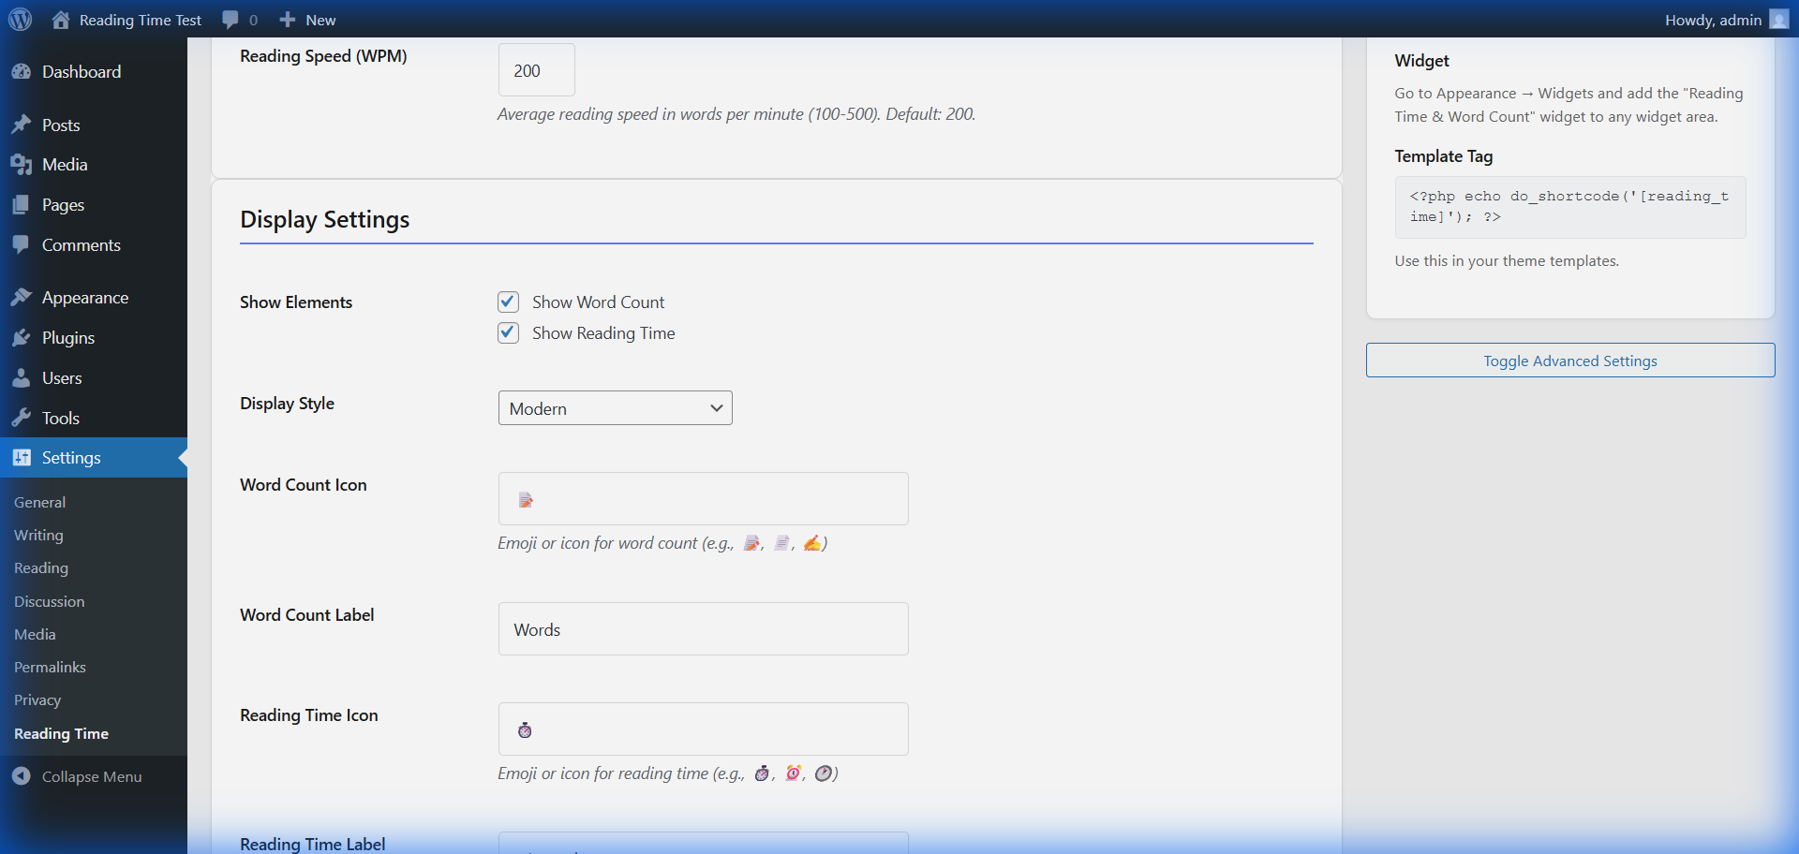Open the comments bubble icon in admin bar
1799x854 pixels.
(x=230, y=20)
